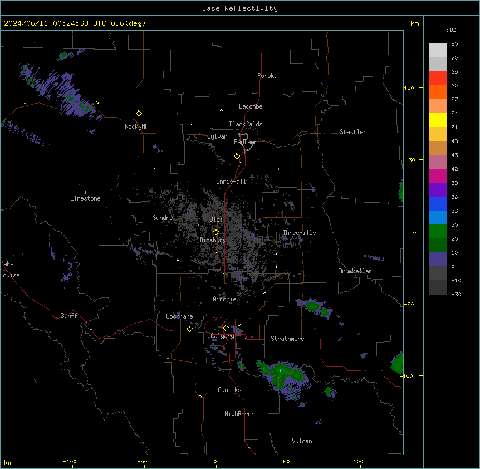Select the orange 60-57 dBZ legend swatch
480x469 pixels.
438,92
